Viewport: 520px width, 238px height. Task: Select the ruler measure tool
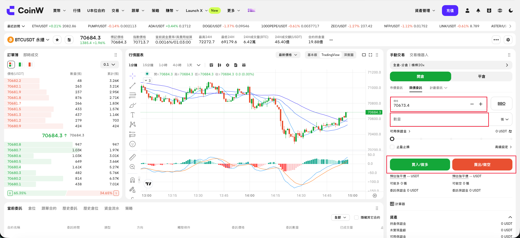pyautogui.click(x=133, y=157)
